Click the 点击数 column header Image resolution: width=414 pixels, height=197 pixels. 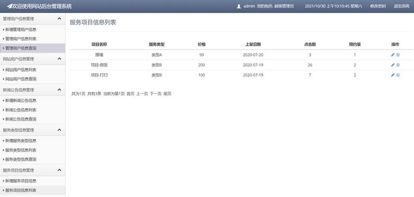310,45
